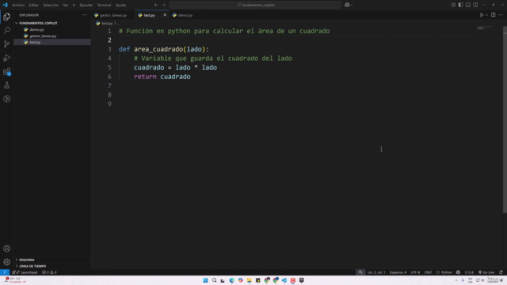Close the test.py tab
The width and height of the screenshot is (507, 285).
click(x=165, y=15)
